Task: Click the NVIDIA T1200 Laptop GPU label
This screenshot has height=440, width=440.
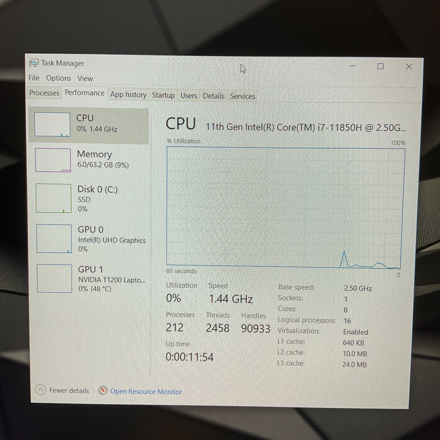Action: coord(112,280)
